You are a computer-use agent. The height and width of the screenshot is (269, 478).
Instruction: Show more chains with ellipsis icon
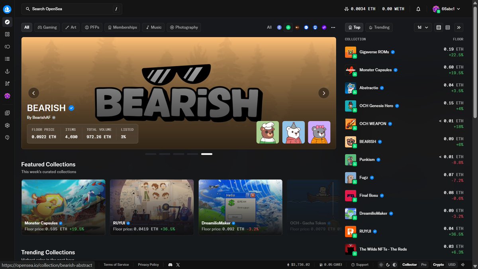pos(333,27)
